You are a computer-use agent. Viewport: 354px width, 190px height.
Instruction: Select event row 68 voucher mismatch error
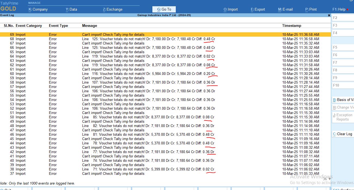[148, 39]
